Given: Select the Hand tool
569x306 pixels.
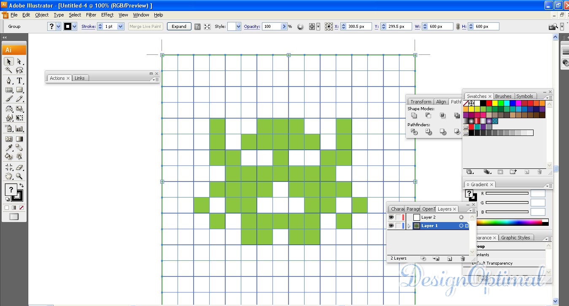Looking at the screenshot, I should click(9, 176).
